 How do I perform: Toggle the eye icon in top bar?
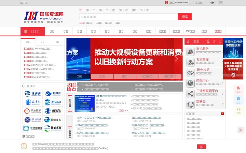click(212, 2)
